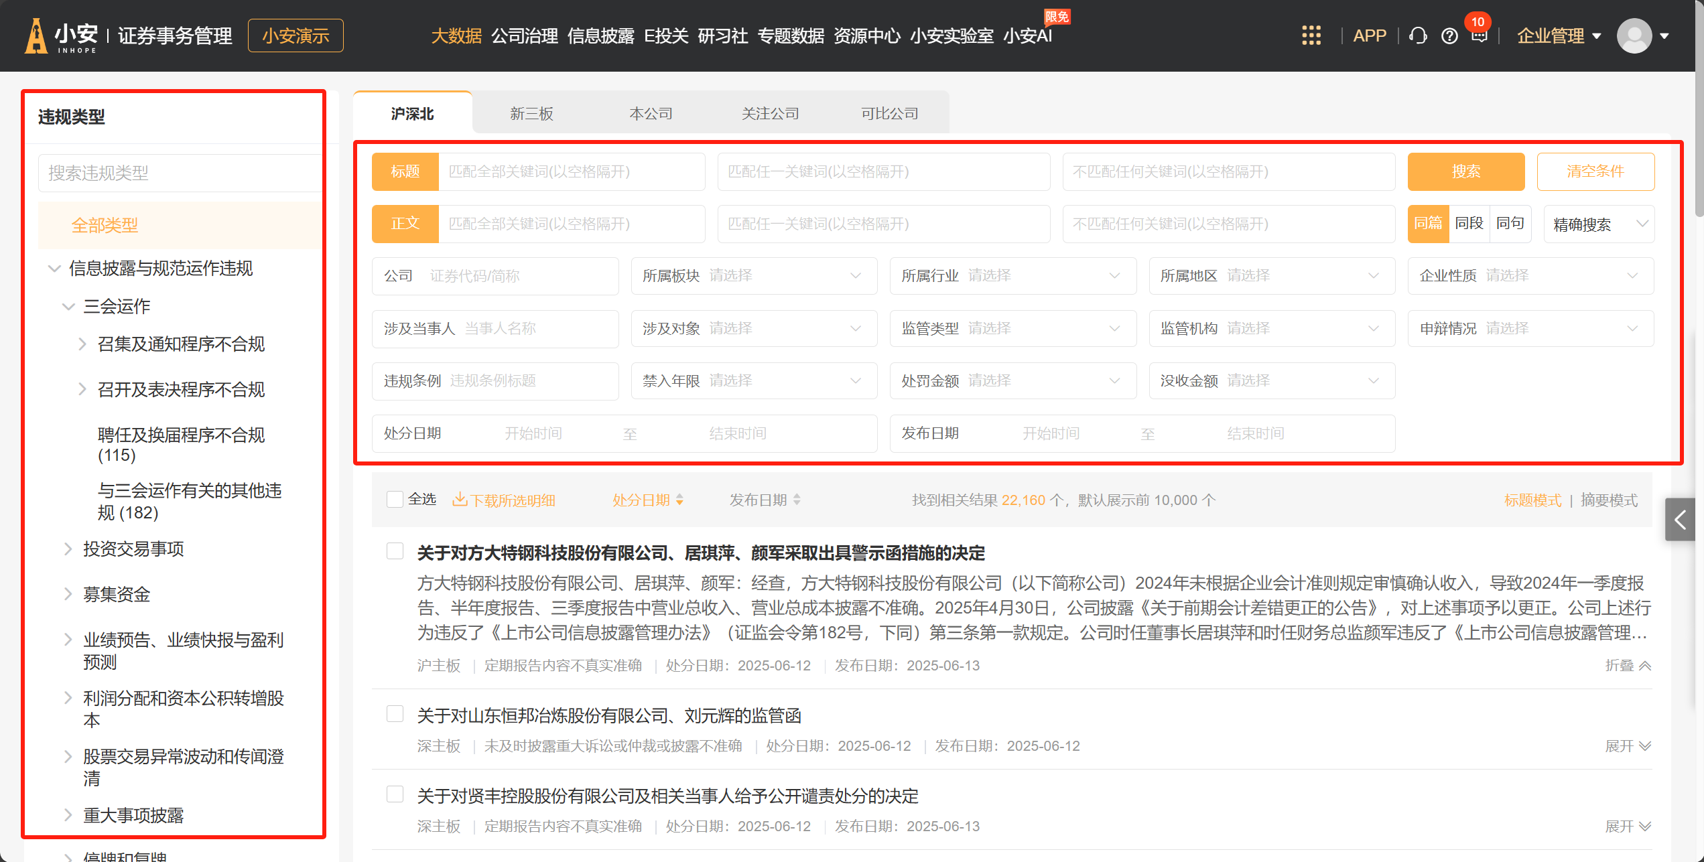The width and height of the screenshot is (1704, 862).
Task: Open 精确搜索 dropdown
Action: point(1599,224)
